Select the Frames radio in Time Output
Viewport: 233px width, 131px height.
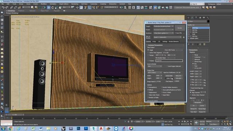[148, 61]
